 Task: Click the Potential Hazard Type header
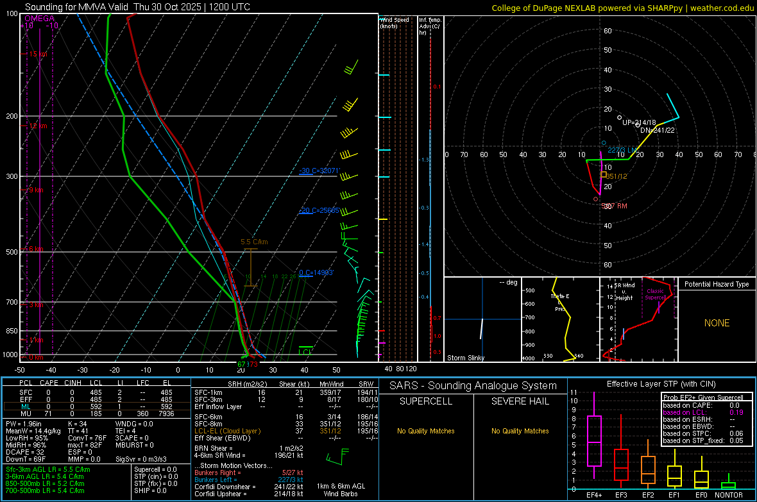point(717,284)
